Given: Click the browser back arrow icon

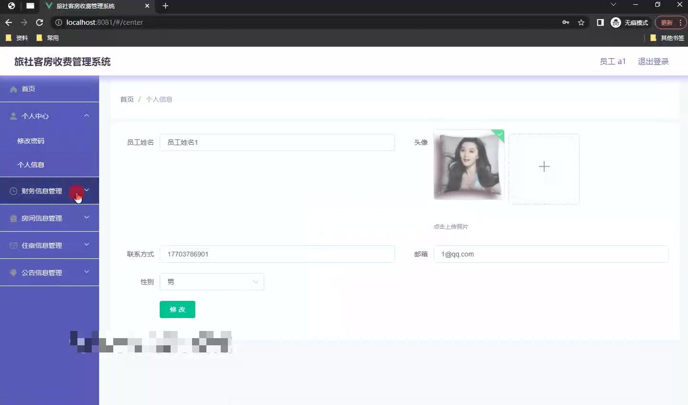Looking at the screenshot, I should (8, 22).
